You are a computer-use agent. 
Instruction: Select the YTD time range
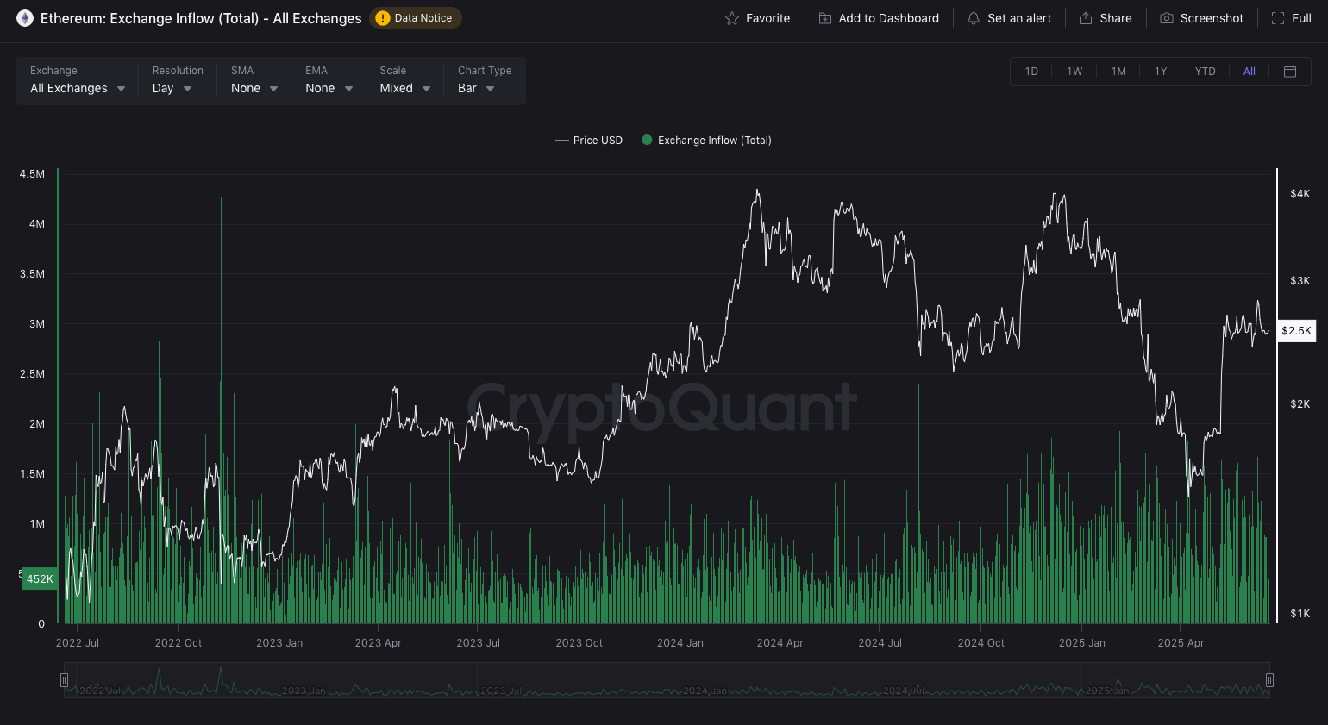point(1205,72)
